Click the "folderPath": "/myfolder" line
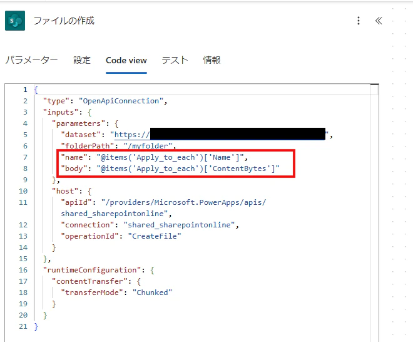The height and width of the screenshot is (342, 413). [119, 146]
